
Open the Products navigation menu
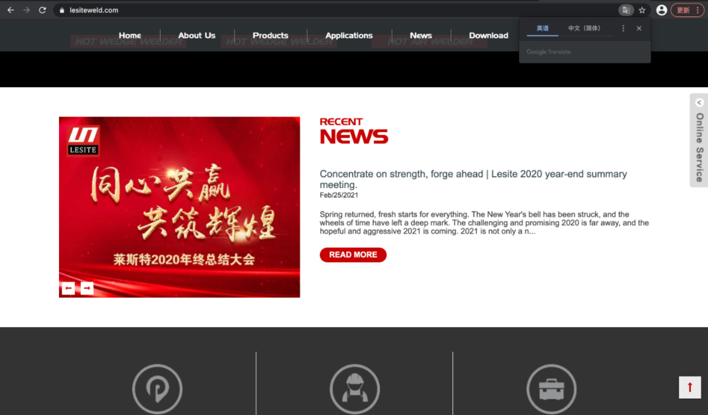(270, 35)
